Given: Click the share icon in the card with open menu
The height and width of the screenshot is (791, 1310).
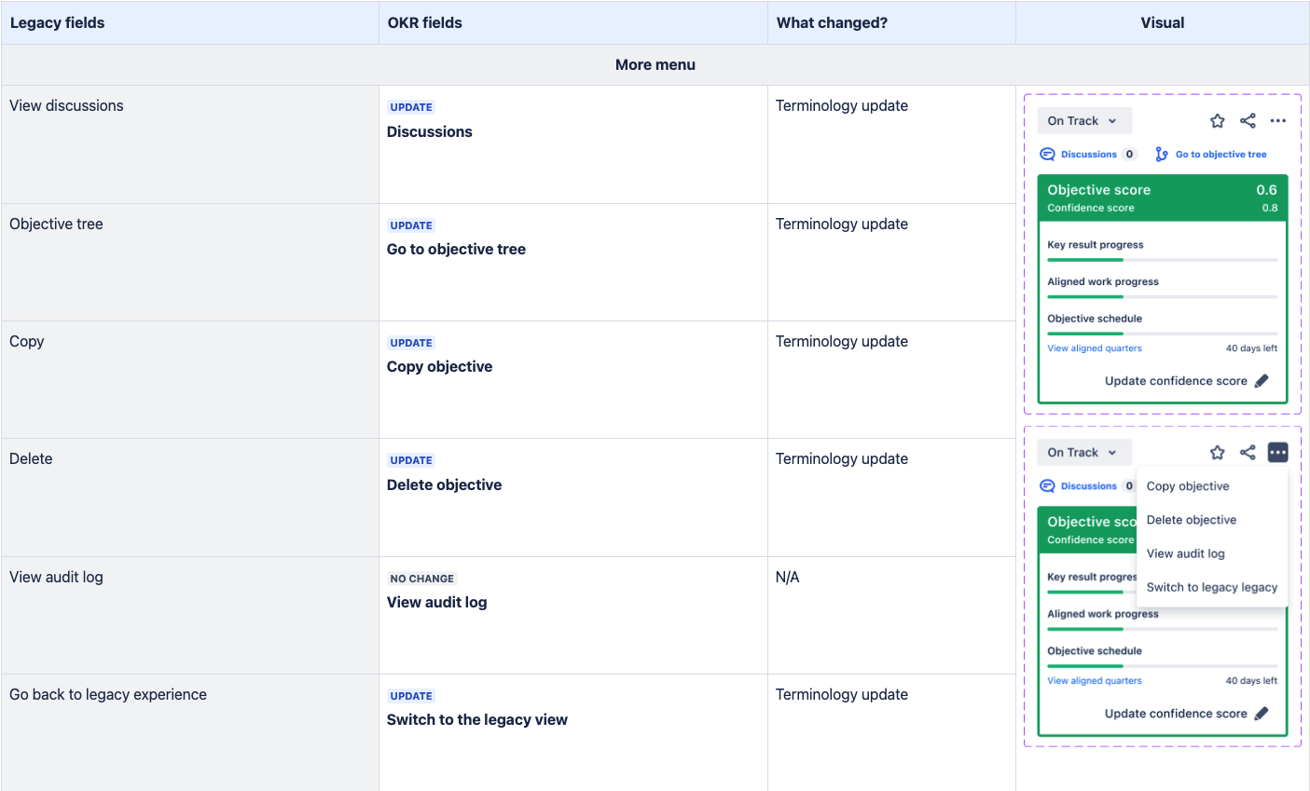Looking at the screenshot, I should click(x=1248, y=453).
